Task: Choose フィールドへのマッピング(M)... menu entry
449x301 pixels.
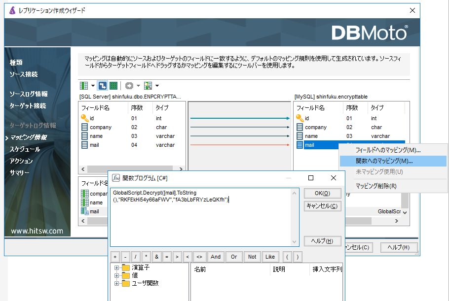Action: (x=388, y=150)
